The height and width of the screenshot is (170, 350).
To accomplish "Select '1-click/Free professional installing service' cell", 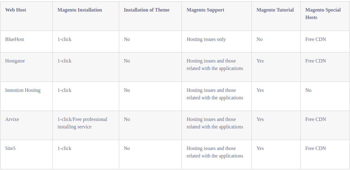I will tap(82, 123).
